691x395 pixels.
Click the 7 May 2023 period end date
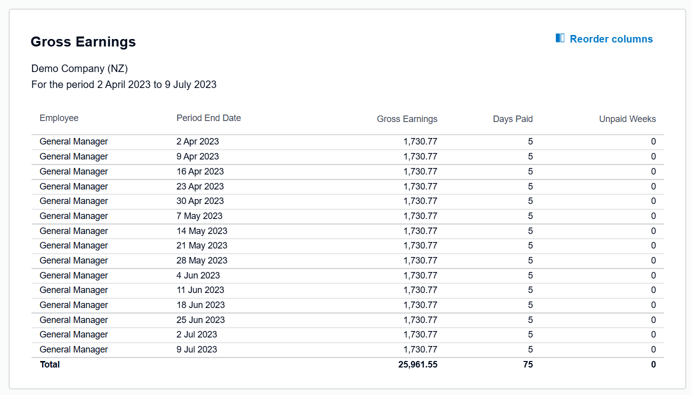pyautogui.click(x=199, y=216)
